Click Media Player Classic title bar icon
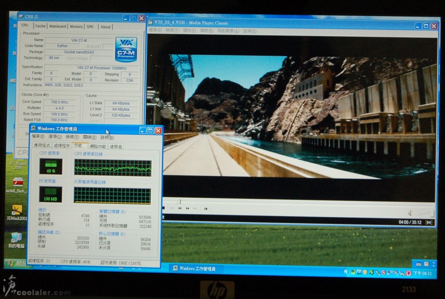This screenshot has height=299, width=445. (x=150, y=22)
